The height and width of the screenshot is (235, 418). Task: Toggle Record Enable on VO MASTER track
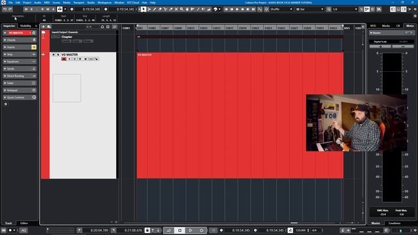(x=64, y=59)
